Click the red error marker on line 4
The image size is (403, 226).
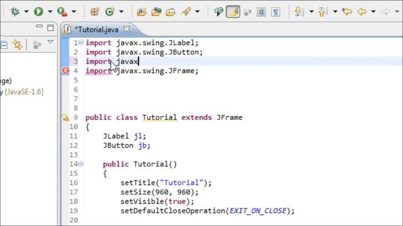(65, 70)
